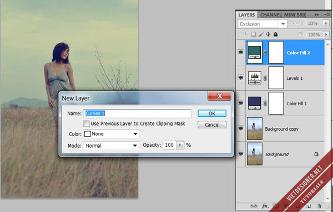The height and width of the screenshot is (212, 333).
Task: Open the Opacity arrow in New Layer dialog
Action: 180,145
